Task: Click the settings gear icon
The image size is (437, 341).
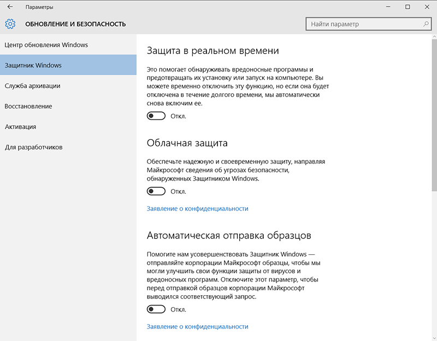Action: (10, 24)
